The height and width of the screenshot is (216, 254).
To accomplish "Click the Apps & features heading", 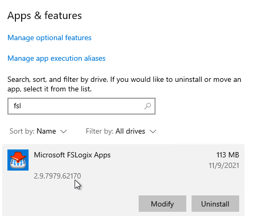I will (x=44, y=16).
